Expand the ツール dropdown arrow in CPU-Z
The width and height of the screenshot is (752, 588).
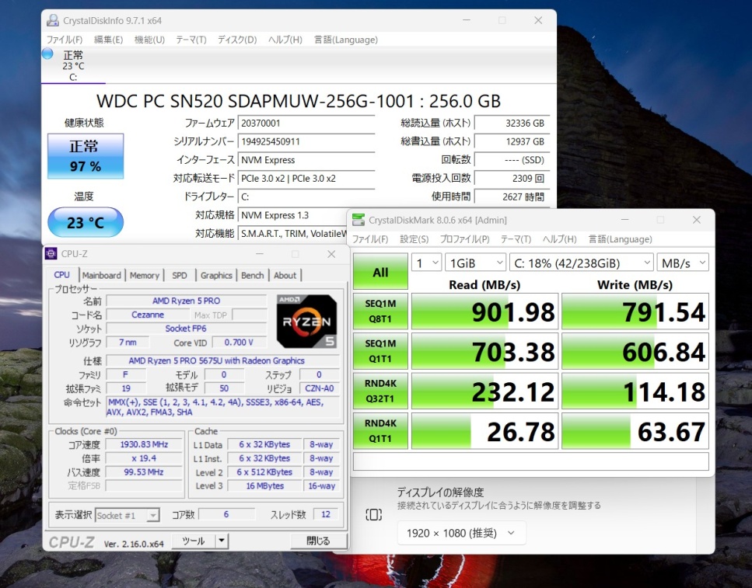222,541
